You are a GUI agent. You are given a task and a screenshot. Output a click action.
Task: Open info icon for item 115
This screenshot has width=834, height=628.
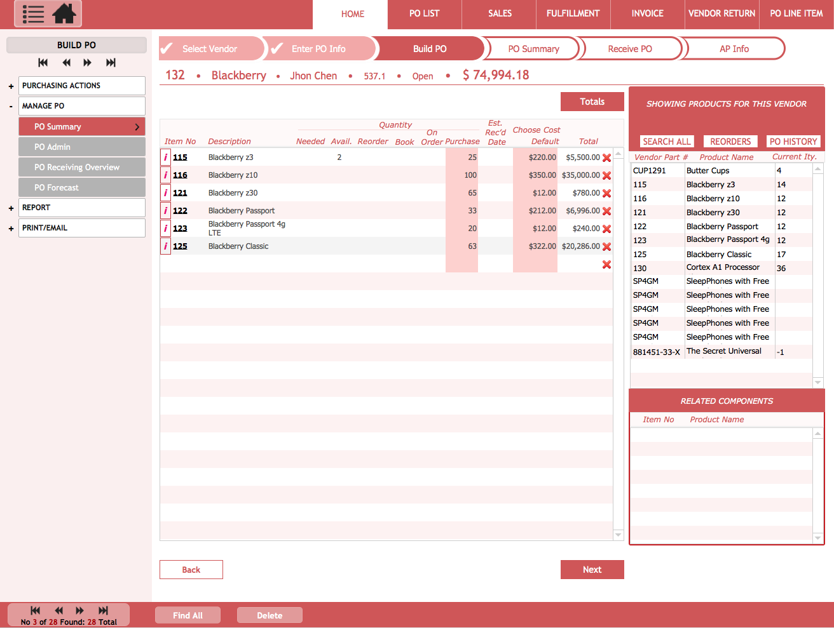(165, 157)
